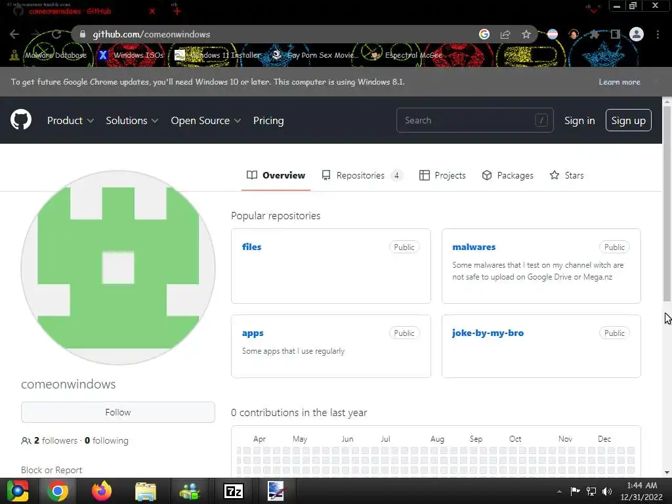Screen dimensions: 672x504
Task: Open the files repository
Action: click(251, 247)
